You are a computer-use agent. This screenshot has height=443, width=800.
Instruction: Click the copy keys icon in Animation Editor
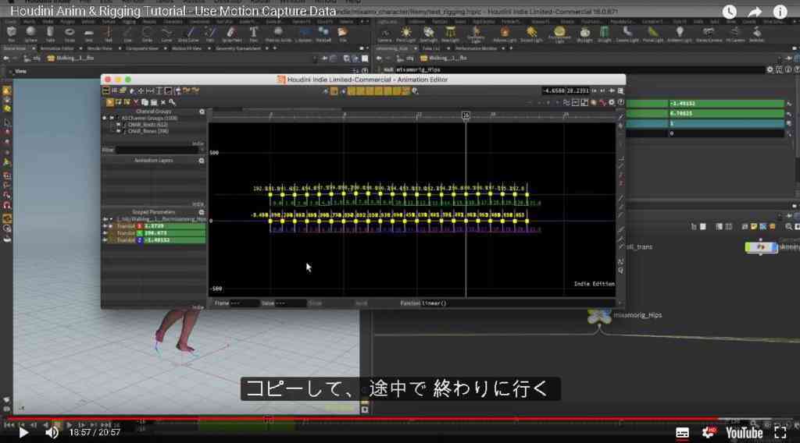click(145, 102)
